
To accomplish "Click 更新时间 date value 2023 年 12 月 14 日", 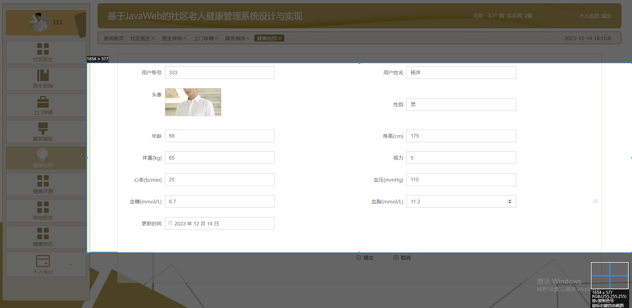I will coord(197,224).
